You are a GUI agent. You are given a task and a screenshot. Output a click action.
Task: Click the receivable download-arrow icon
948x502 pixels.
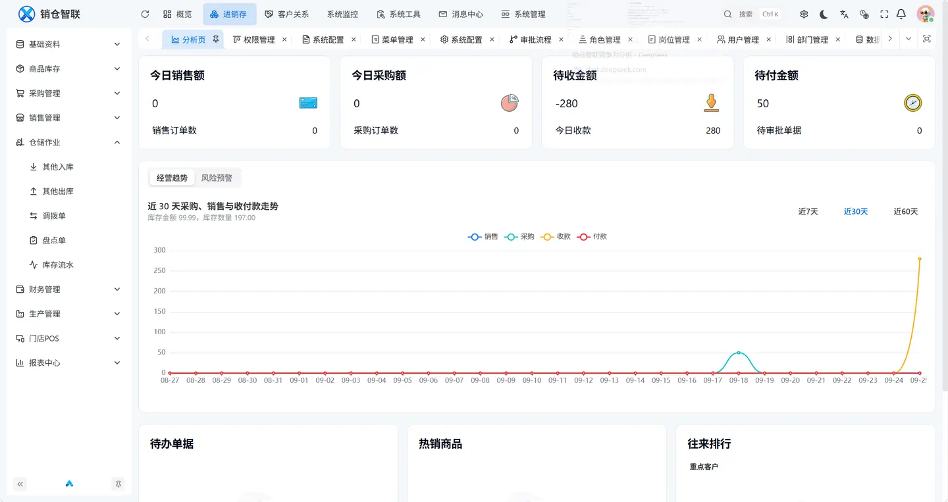pos(711,103)
